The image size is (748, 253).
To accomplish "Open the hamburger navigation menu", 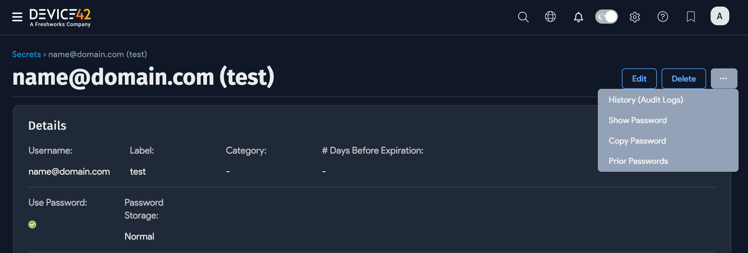I will click(17, 17).
